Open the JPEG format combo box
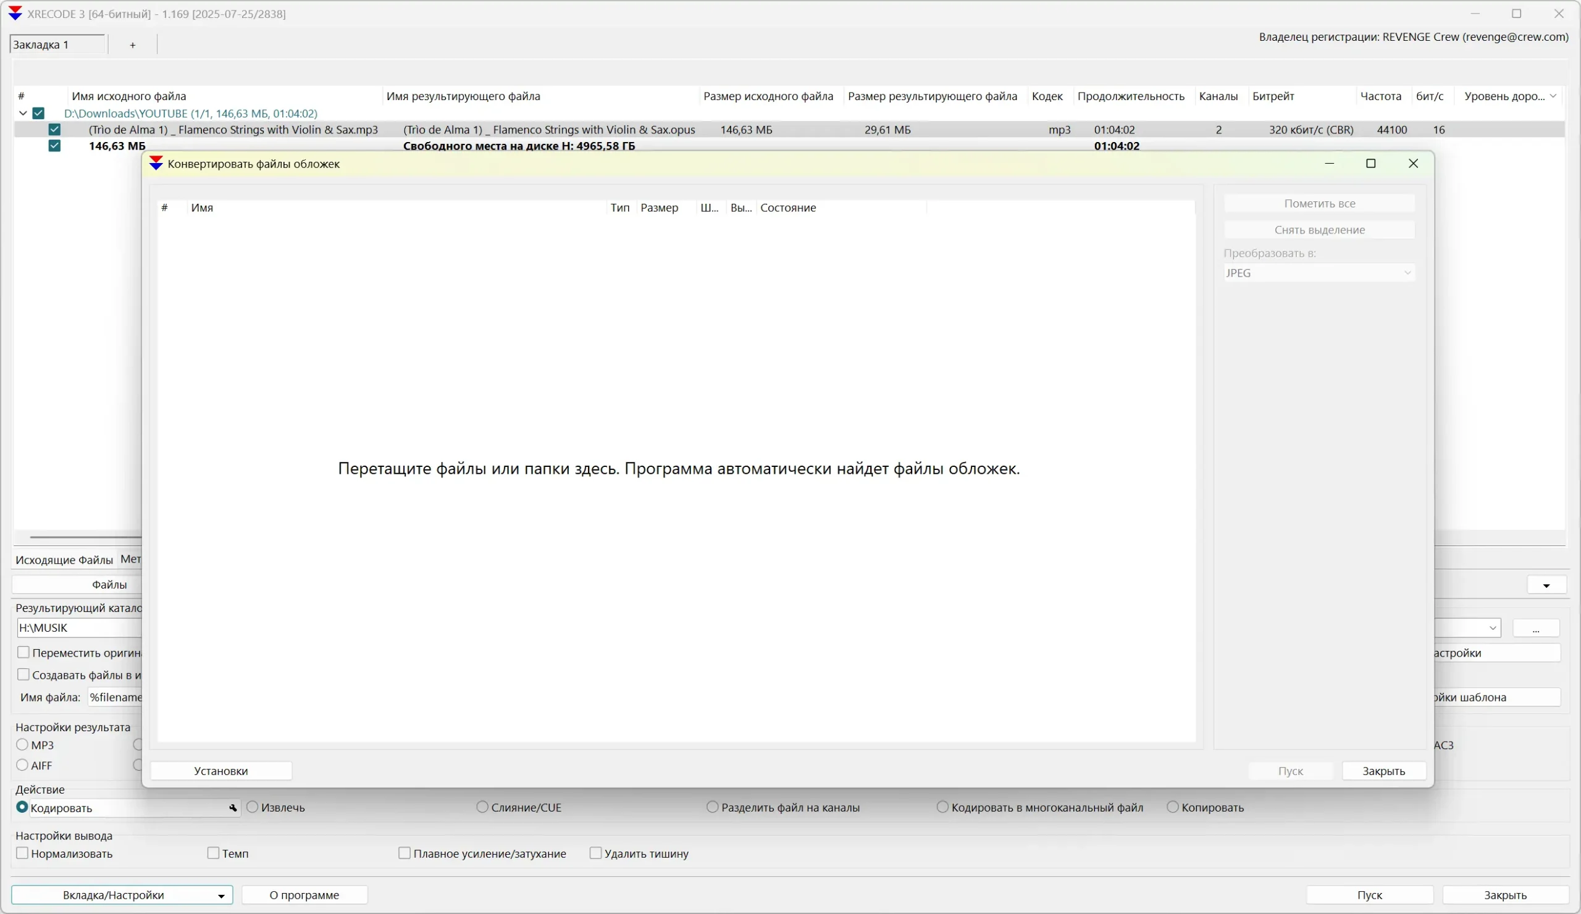Screen dimensions: 1581x914 pyautogui.click(x=1319, y=273)
